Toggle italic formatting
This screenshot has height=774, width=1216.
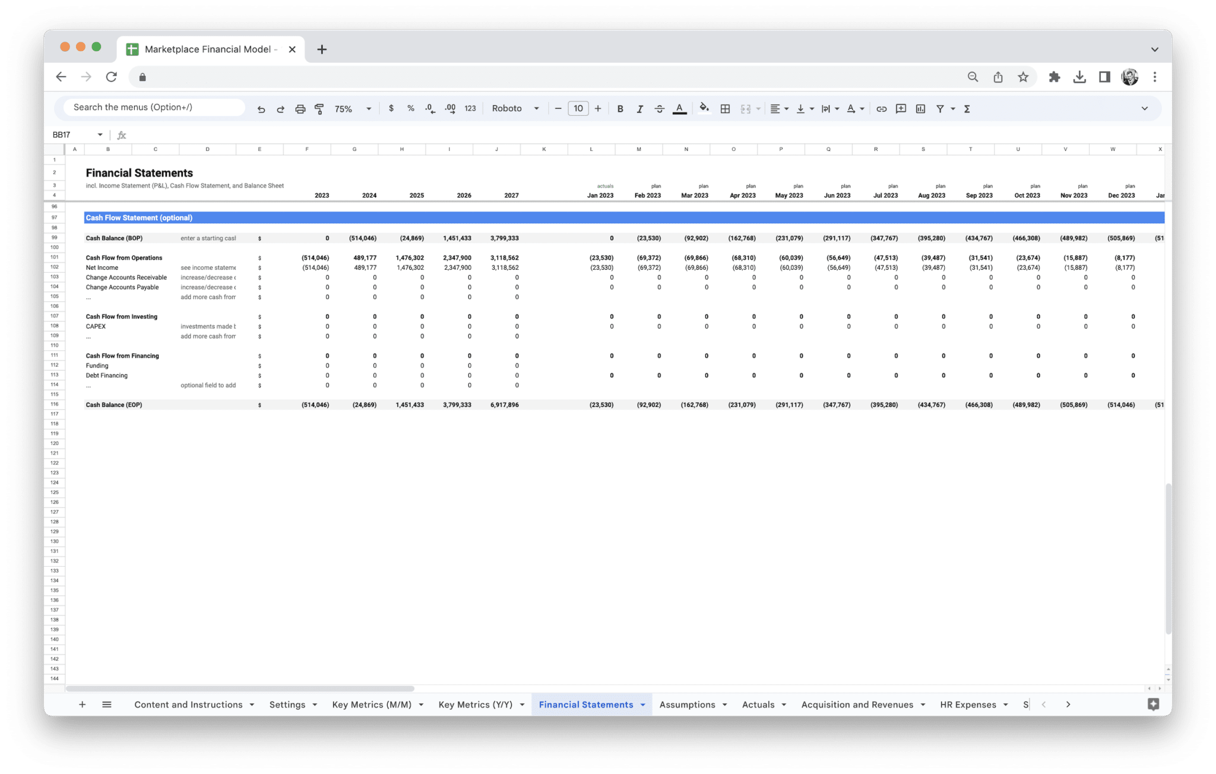pos(640,109)
